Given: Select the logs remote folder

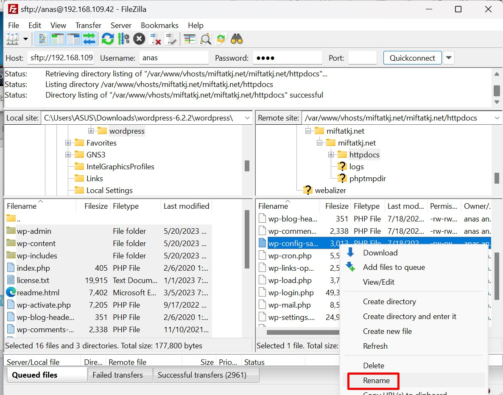Looking at the screenshot, I should pyautogui.click(x=356, y=167).
